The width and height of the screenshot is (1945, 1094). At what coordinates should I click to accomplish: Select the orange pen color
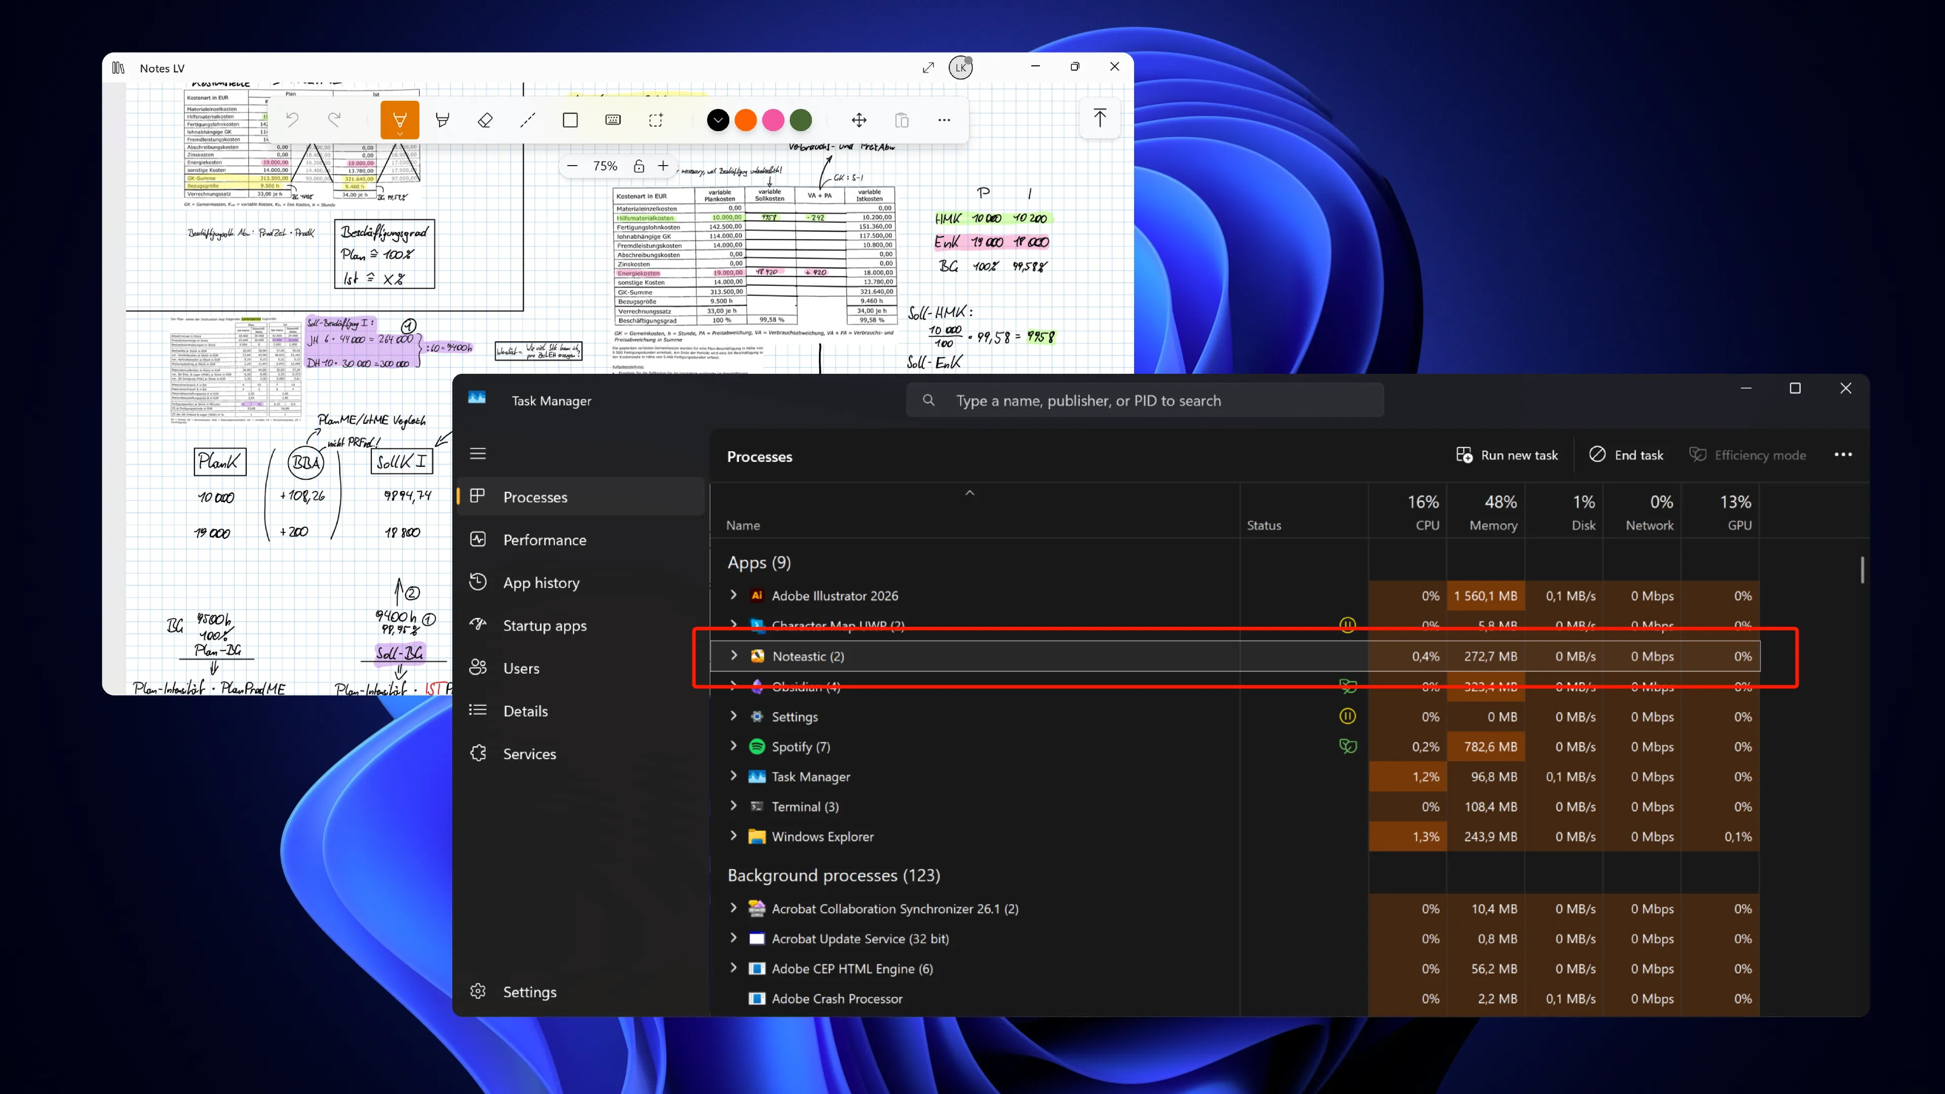click(x=745, y=120)
